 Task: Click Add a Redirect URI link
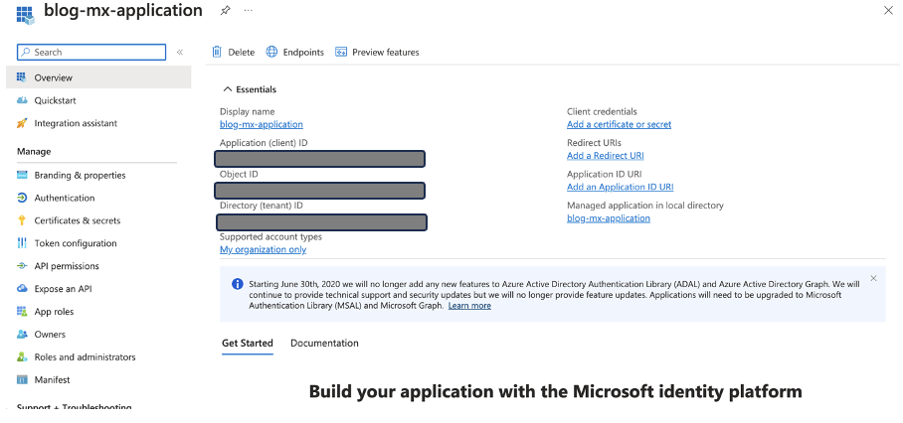(606, 155)
